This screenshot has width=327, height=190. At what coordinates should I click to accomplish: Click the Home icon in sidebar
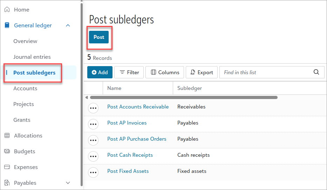(x=7, y=10)
